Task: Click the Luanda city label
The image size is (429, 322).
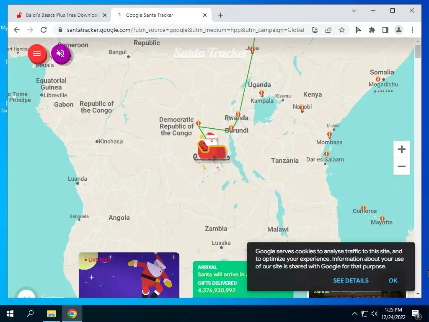Action: (x=78, y=179)
